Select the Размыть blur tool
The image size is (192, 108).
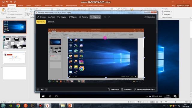tap(83, 17)
